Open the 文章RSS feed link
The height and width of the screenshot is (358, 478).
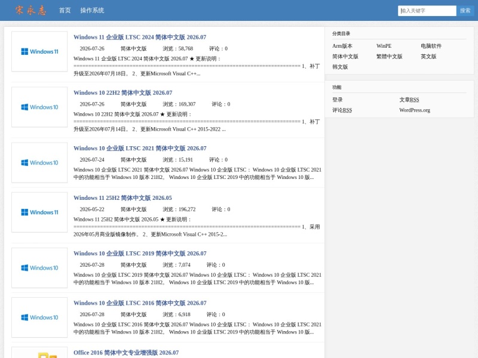pyautogui.click(x=409, y=100)
